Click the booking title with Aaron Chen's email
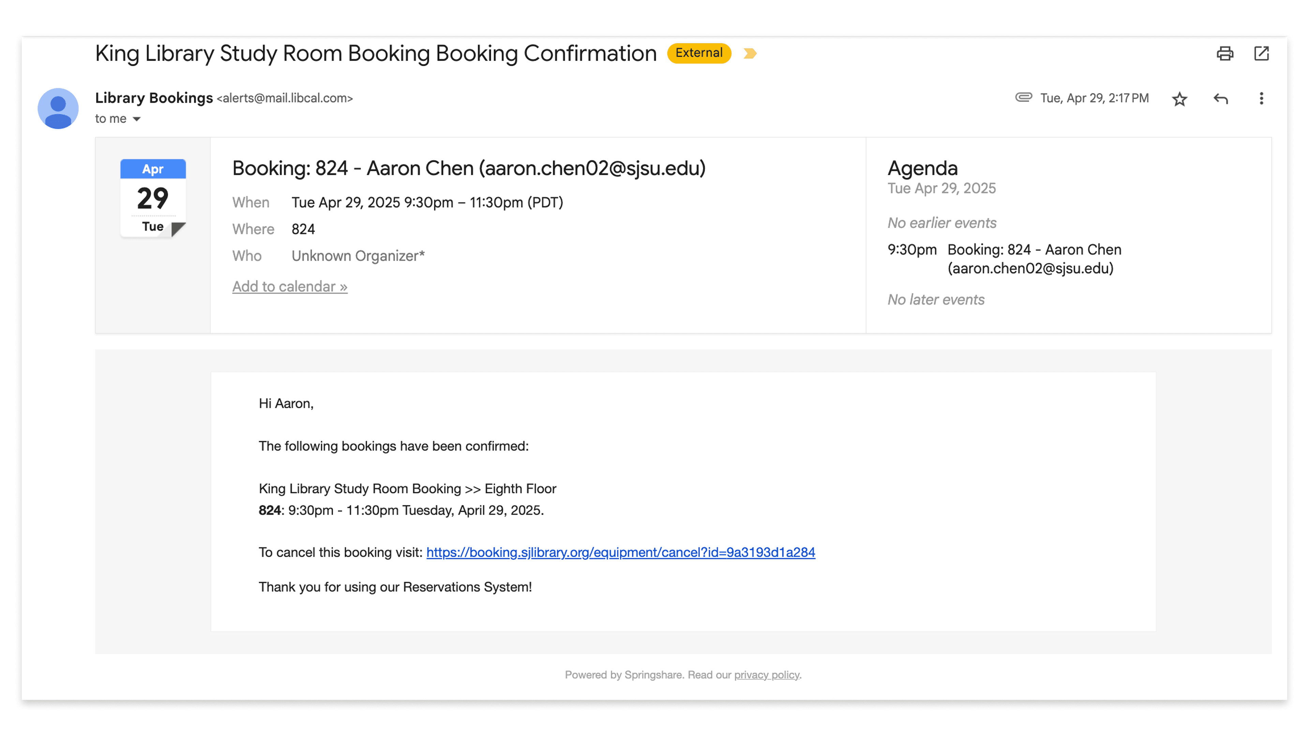Image resolution: width=1309 pixels, height=736 pixels. click(468, 168)
